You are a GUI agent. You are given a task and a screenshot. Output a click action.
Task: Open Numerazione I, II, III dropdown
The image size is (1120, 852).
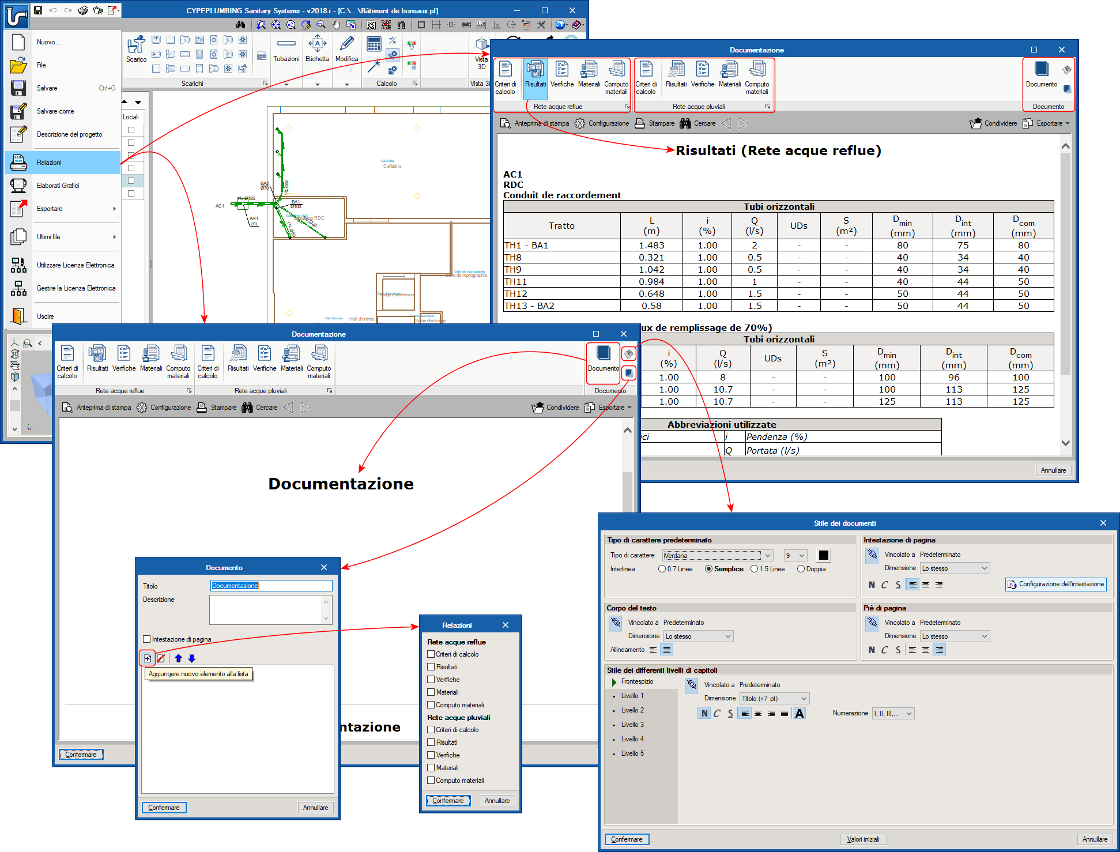pyautogui.click(x=893, y=714)
